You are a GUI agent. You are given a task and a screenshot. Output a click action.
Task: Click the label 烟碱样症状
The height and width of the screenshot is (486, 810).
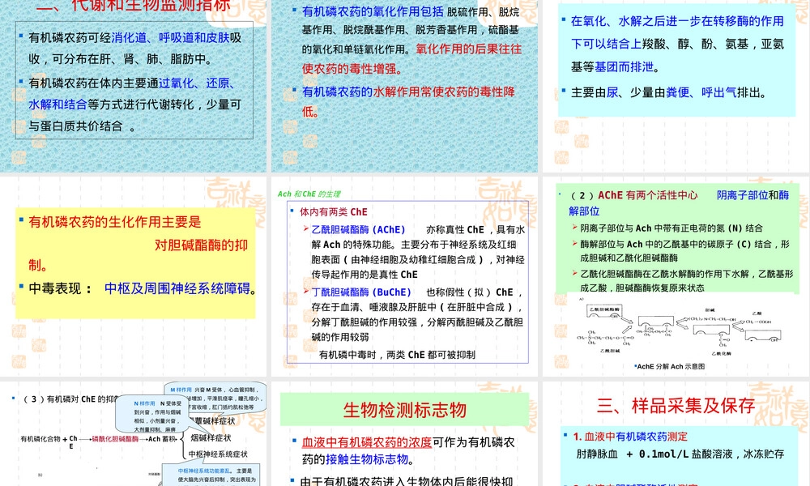[211, 438]
